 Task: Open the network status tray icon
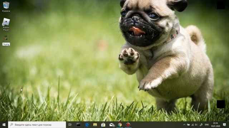tap(193, 125)
